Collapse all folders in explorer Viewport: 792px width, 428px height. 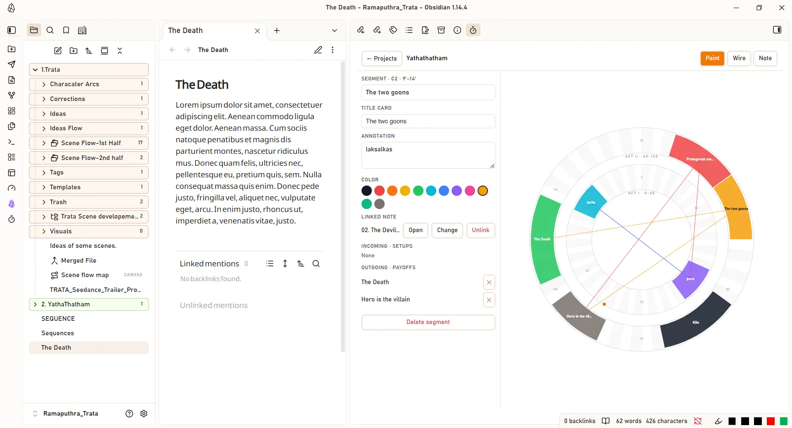[120, 51]
